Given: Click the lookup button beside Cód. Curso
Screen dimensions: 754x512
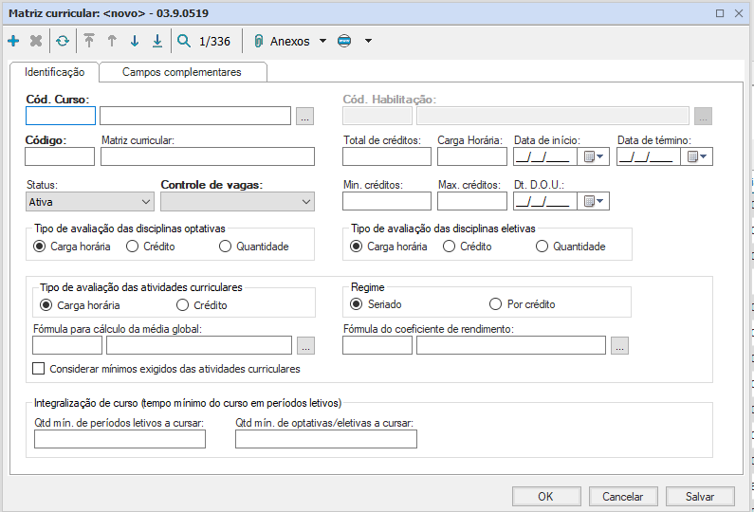Looking at the screenshot, I should click(x=304, y=117).
